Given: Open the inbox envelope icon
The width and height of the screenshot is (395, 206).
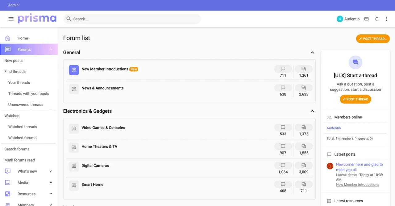Looking at the screenshot, I should point(366,19).
